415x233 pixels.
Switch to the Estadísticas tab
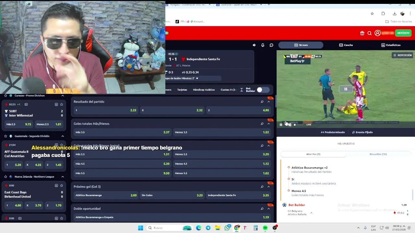[391, 45]
